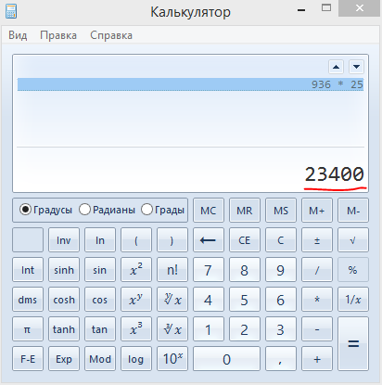Insert an opening parenthesis

(x=136, y=240)
